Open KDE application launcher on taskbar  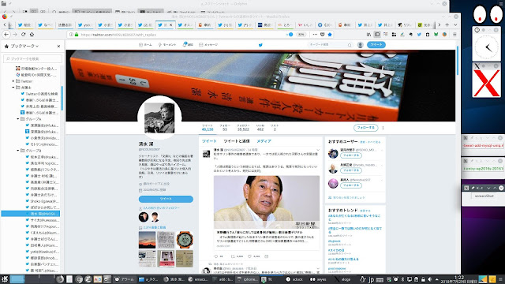point(4,279)
